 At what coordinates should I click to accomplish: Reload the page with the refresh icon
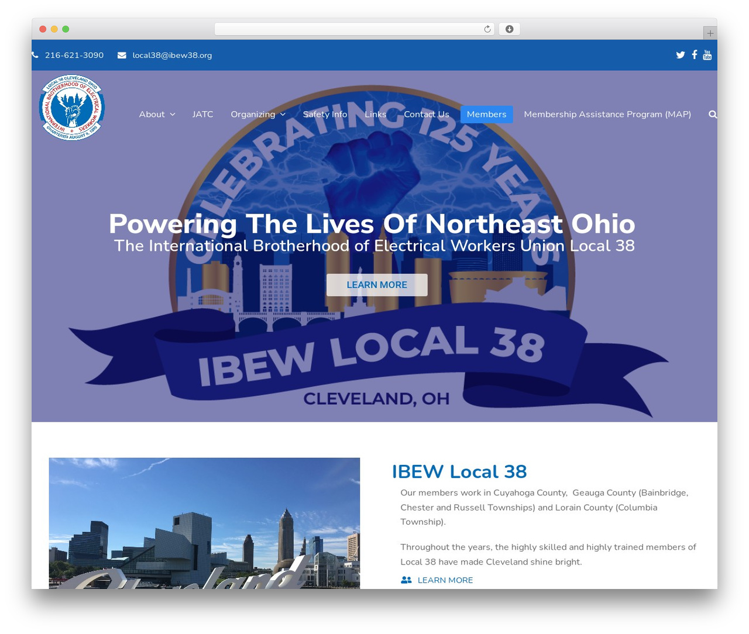487,29
